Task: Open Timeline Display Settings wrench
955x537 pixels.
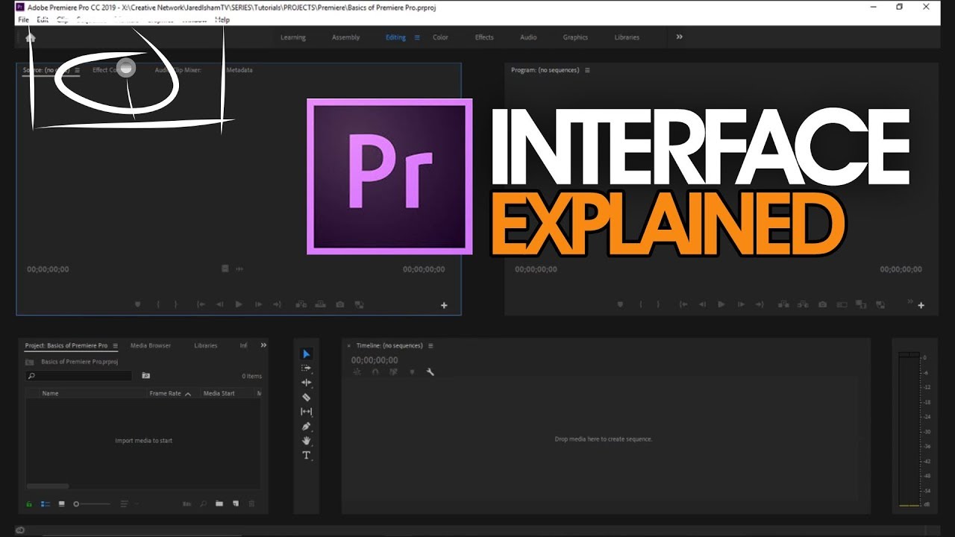Action: 430,371
